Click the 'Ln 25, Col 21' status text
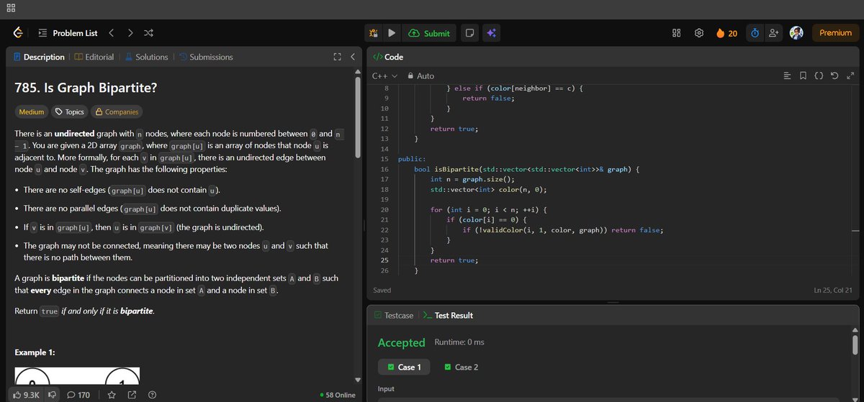The image size is (864, 402). [x=832, y=290]
